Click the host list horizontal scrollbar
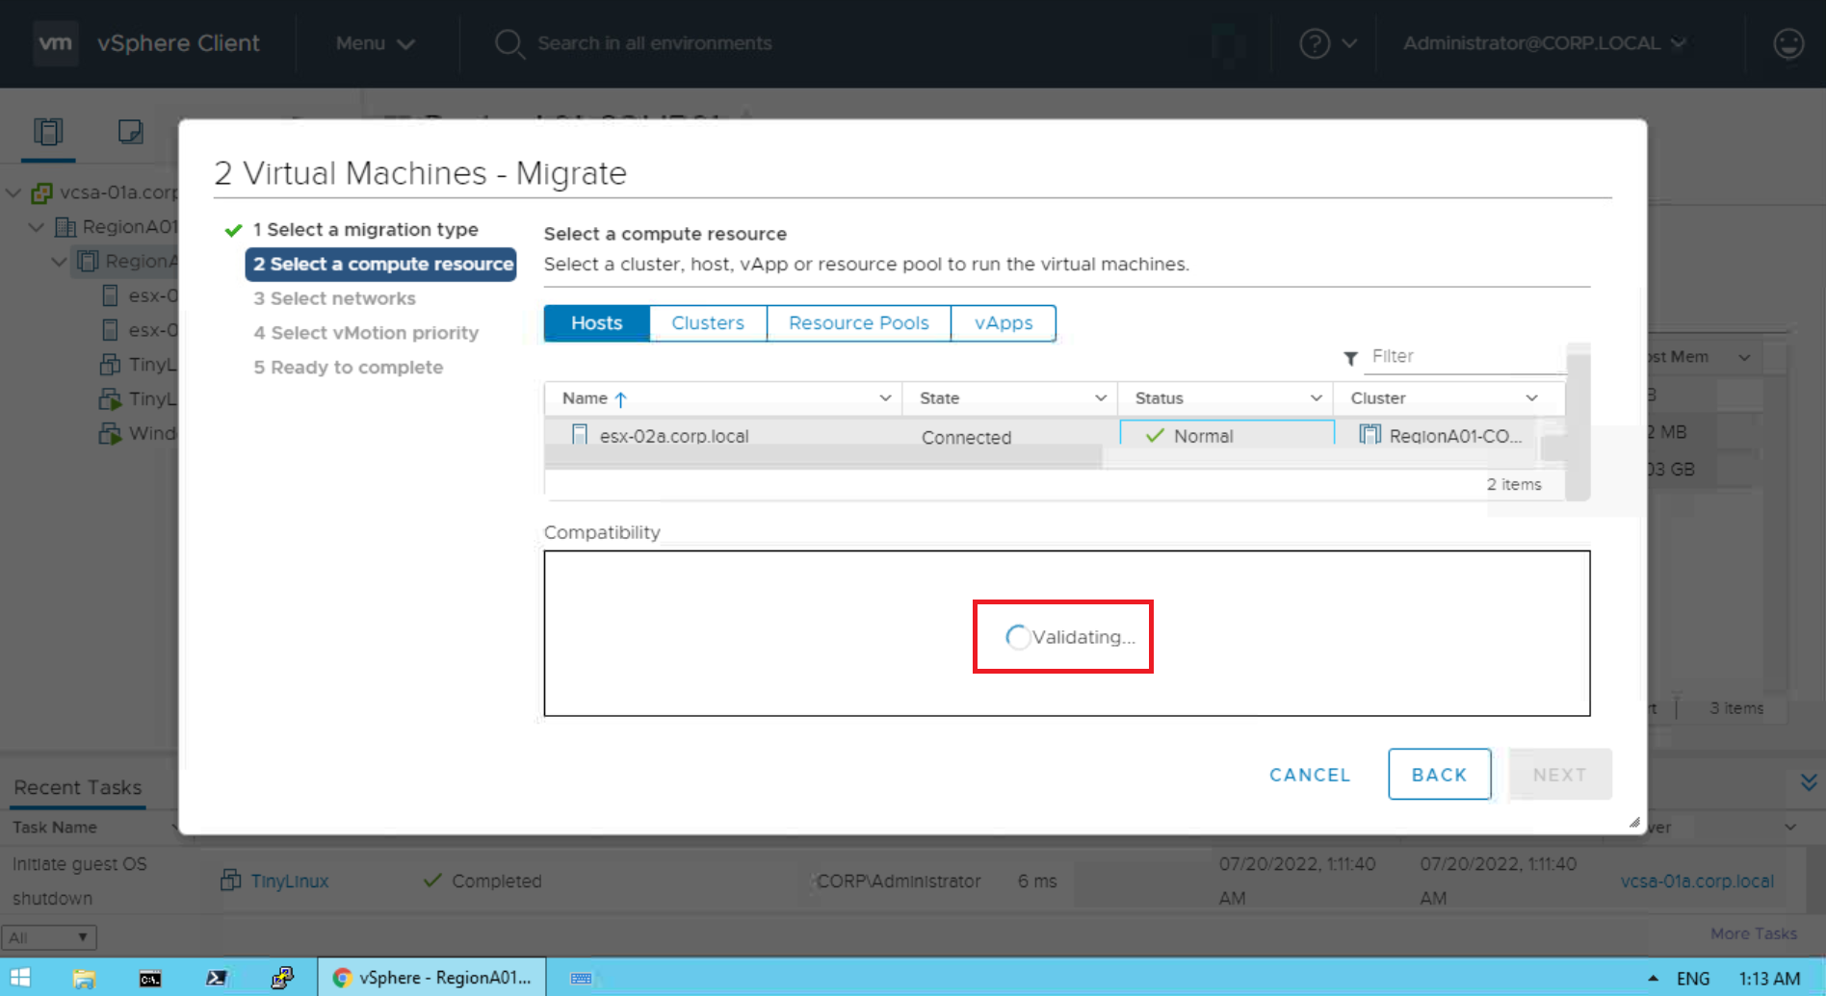This screenshot has width=1826, height=996. [x=823, y=455]
